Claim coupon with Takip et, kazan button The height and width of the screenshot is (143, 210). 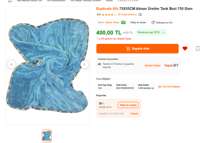pos(128,105)
